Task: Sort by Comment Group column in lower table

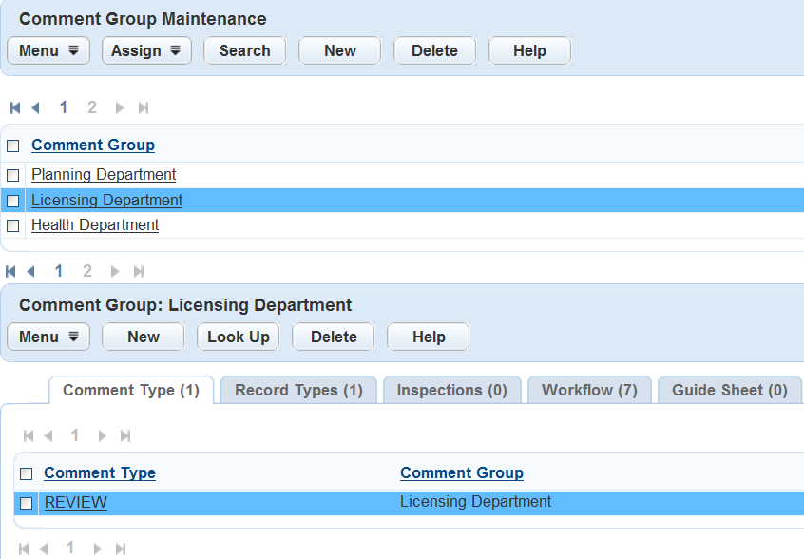Action: (461, 472)
